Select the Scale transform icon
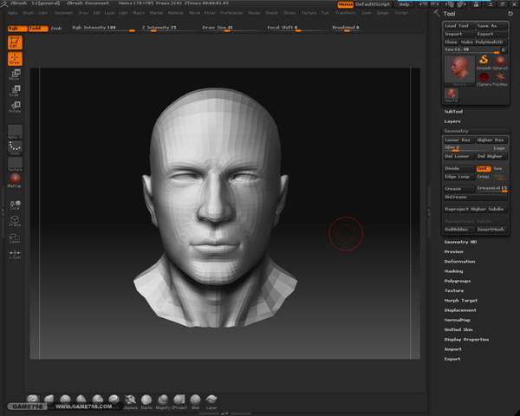This screenshot has height=416, width=520. tap(16, 91)
